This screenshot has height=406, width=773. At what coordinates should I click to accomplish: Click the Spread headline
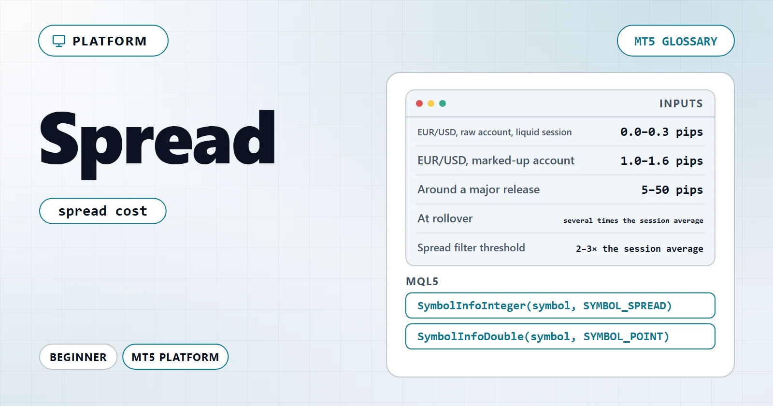pos(157,144)
